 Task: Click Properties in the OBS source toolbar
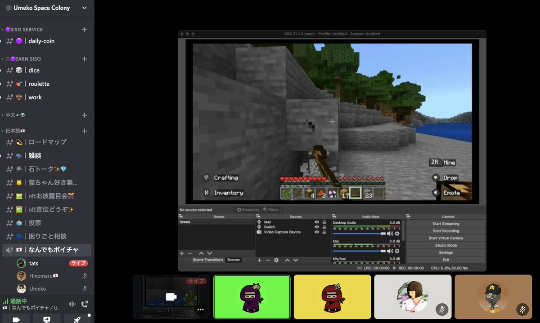[x=248, y=210]
